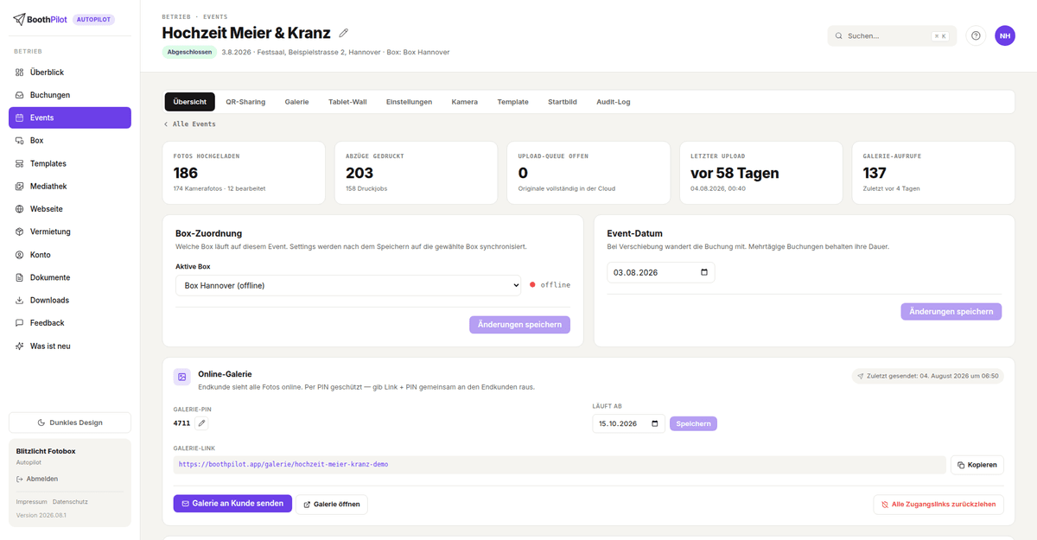Toggle Dunkles Design mode
The height and width of the screenshot is (540, 1037).
[70, 422]
